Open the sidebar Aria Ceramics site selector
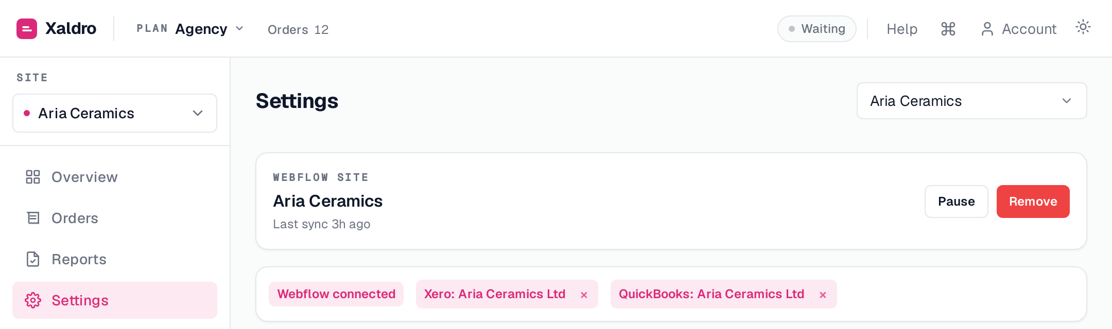The image size is (1112, 329). tap(115, 113)
